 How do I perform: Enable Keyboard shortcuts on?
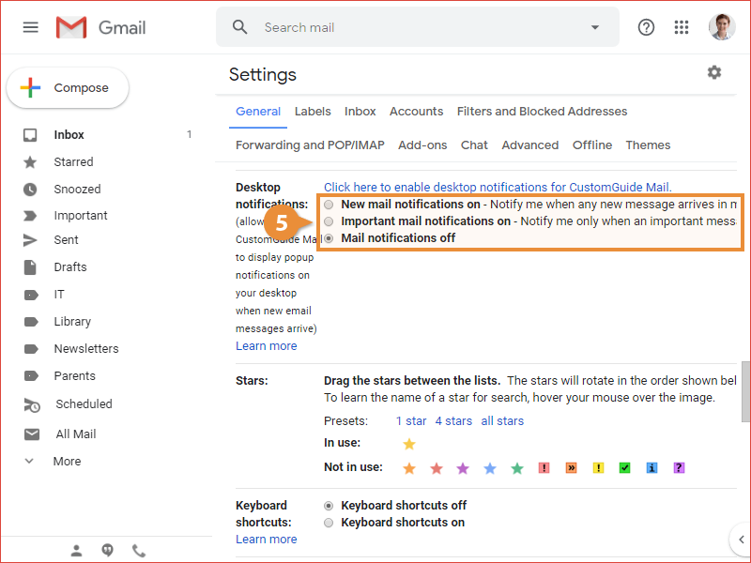pos(329,523)
